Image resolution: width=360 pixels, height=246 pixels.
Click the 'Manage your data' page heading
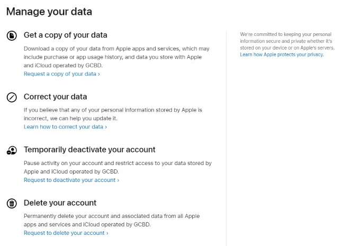[x=49, y=11]
